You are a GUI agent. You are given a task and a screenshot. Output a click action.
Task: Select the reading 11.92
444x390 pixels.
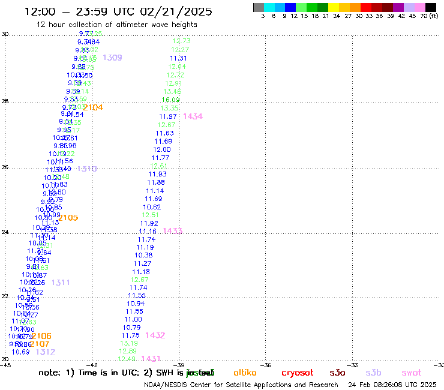coord(149,224)
